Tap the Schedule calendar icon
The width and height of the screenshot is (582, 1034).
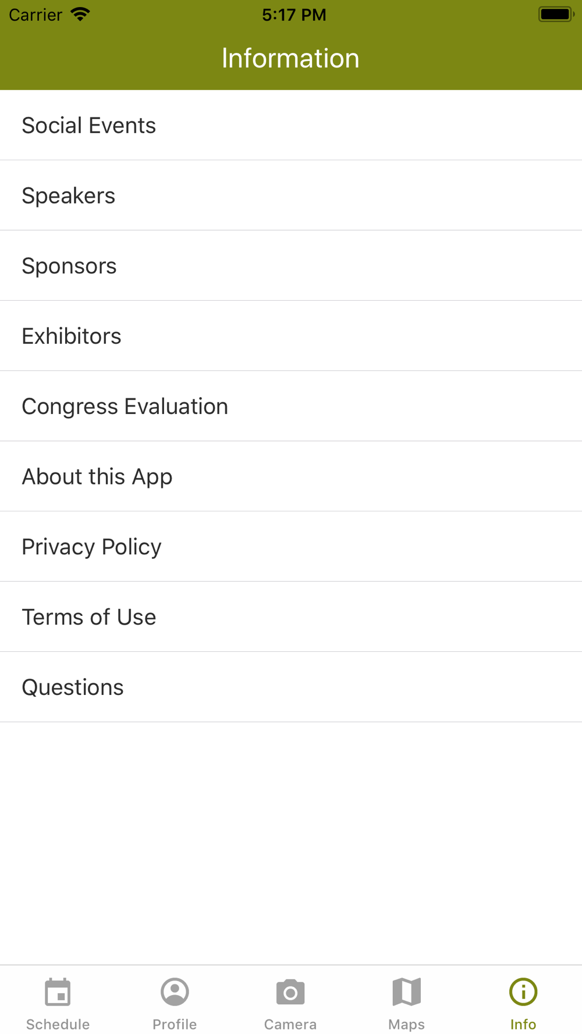coord(58,992)
